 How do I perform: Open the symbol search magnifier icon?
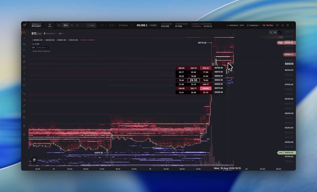(x=24, y=25)
